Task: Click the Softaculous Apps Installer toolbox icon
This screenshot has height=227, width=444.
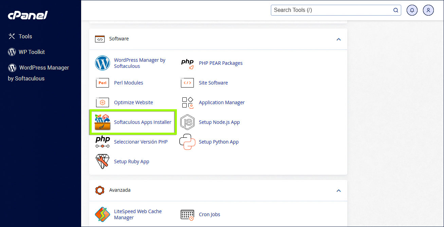Action: coord(103,122)
